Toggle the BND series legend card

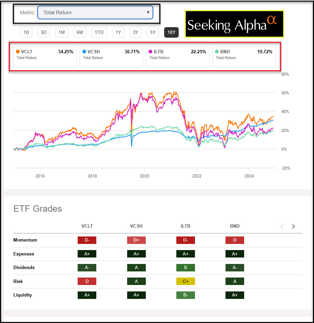[x=244, y=57]
